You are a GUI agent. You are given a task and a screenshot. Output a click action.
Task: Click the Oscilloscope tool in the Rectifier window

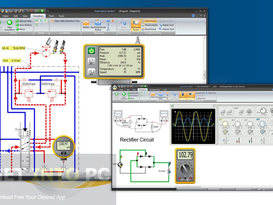point(191,95)
